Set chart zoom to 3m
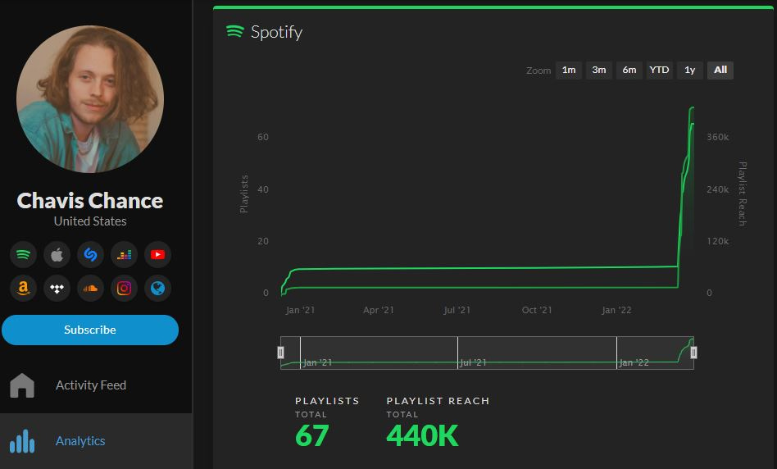Image resolution: width=777 pixels, height=469 pixels. point(599,71)
